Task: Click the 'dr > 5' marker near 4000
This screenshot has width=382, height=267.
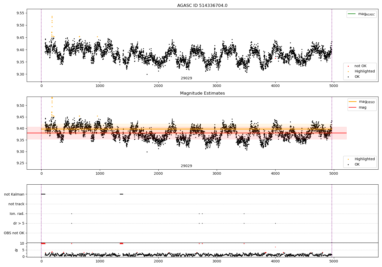Action: [x=275, y=223]
